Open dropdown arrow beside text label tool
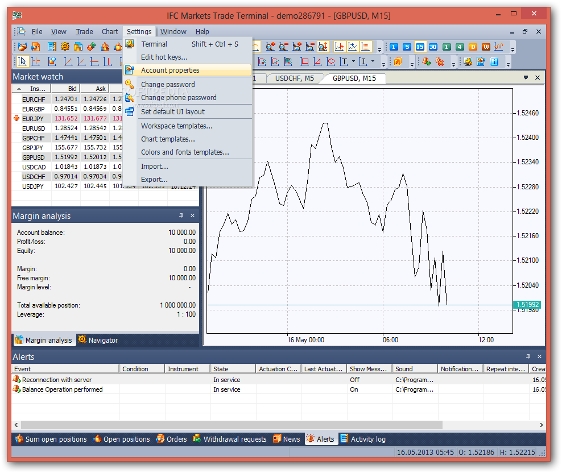 [x=353, y=61]
